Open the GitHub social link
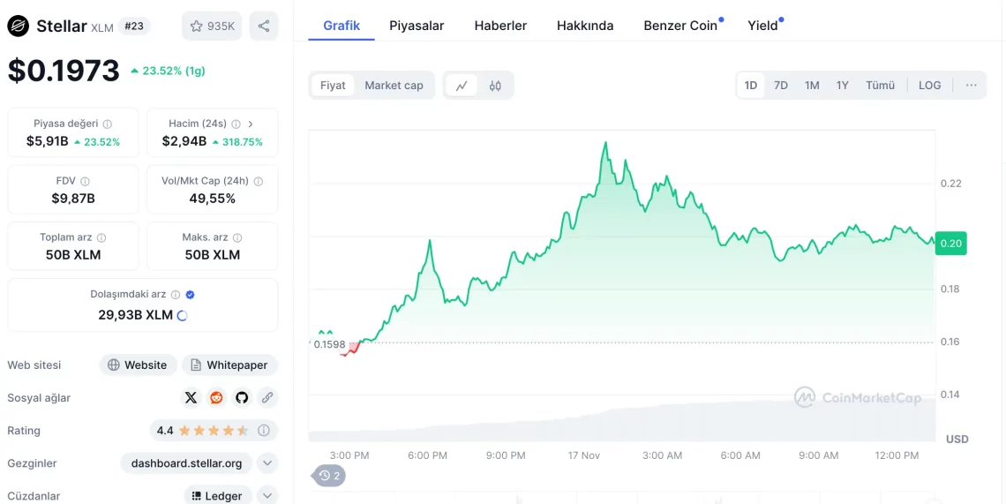Viewport: 1006px width, 504px height. pyautogui.click(x=242, y=397)
